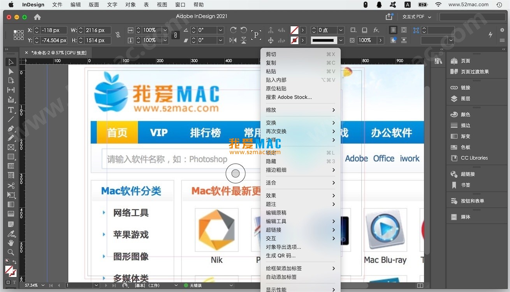510x292 pixels.
Task: Swap fill and stroke colors
Action: coord(14,262)
